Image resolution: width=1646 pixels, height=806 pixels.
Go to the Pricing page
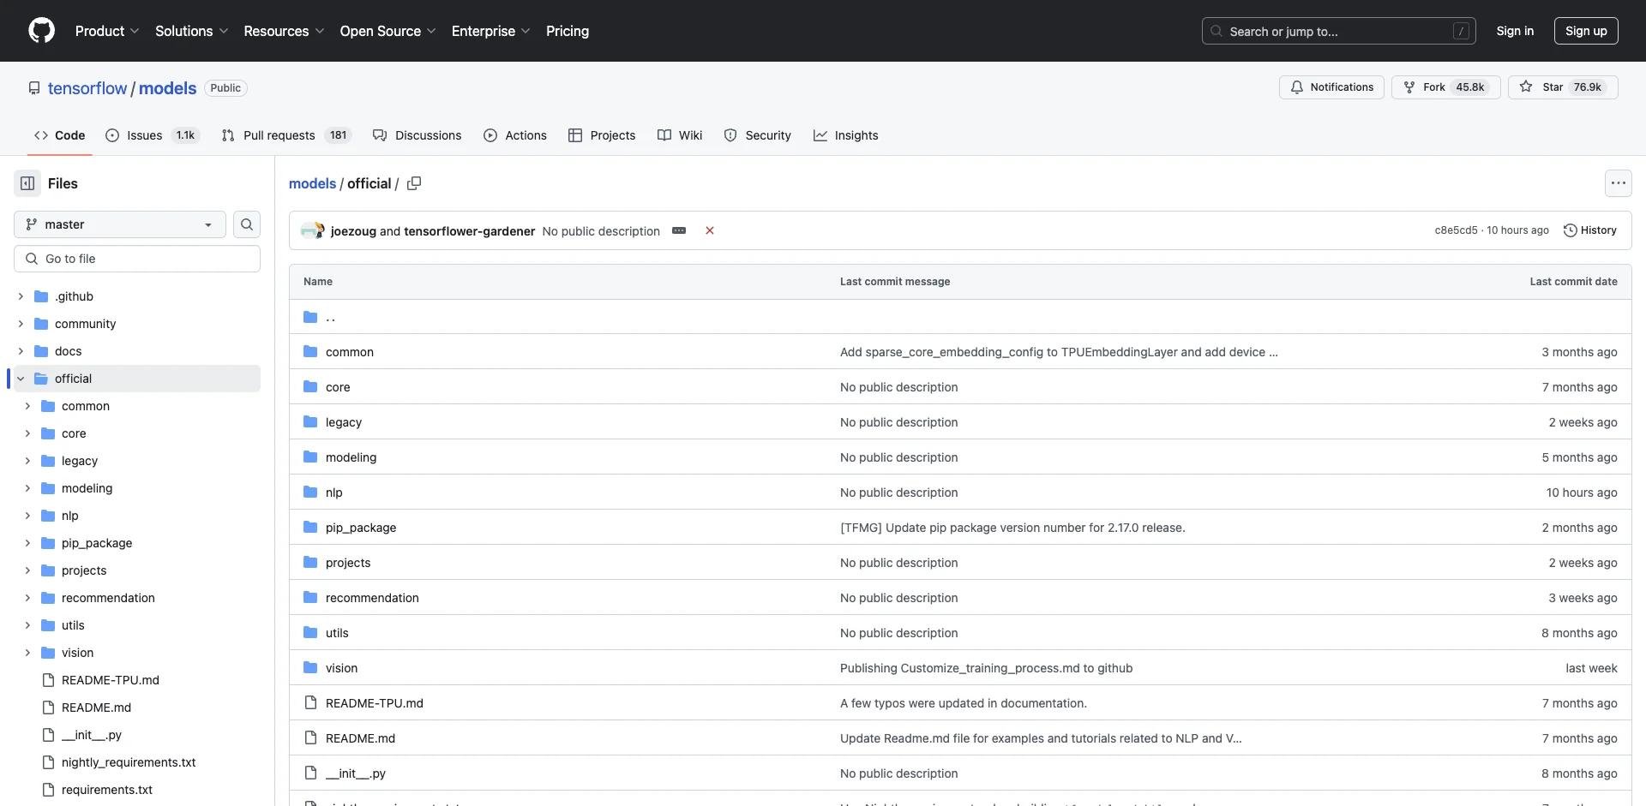[568, 31]
